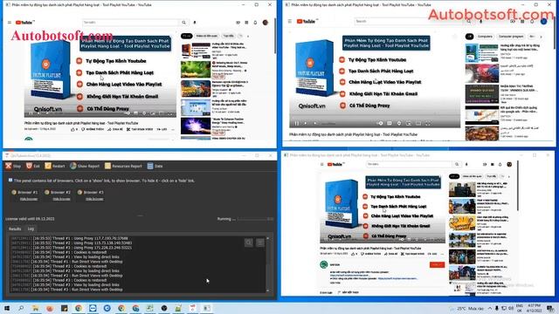Screen dimensions: 559x314
Task: Open the account avatar in the top-left window
Action: click(266, 23)
